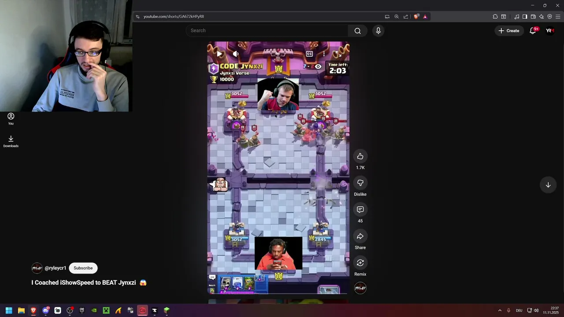Click the URL in the address bar
The image size is (564, 317).
[x=174, y=16]
